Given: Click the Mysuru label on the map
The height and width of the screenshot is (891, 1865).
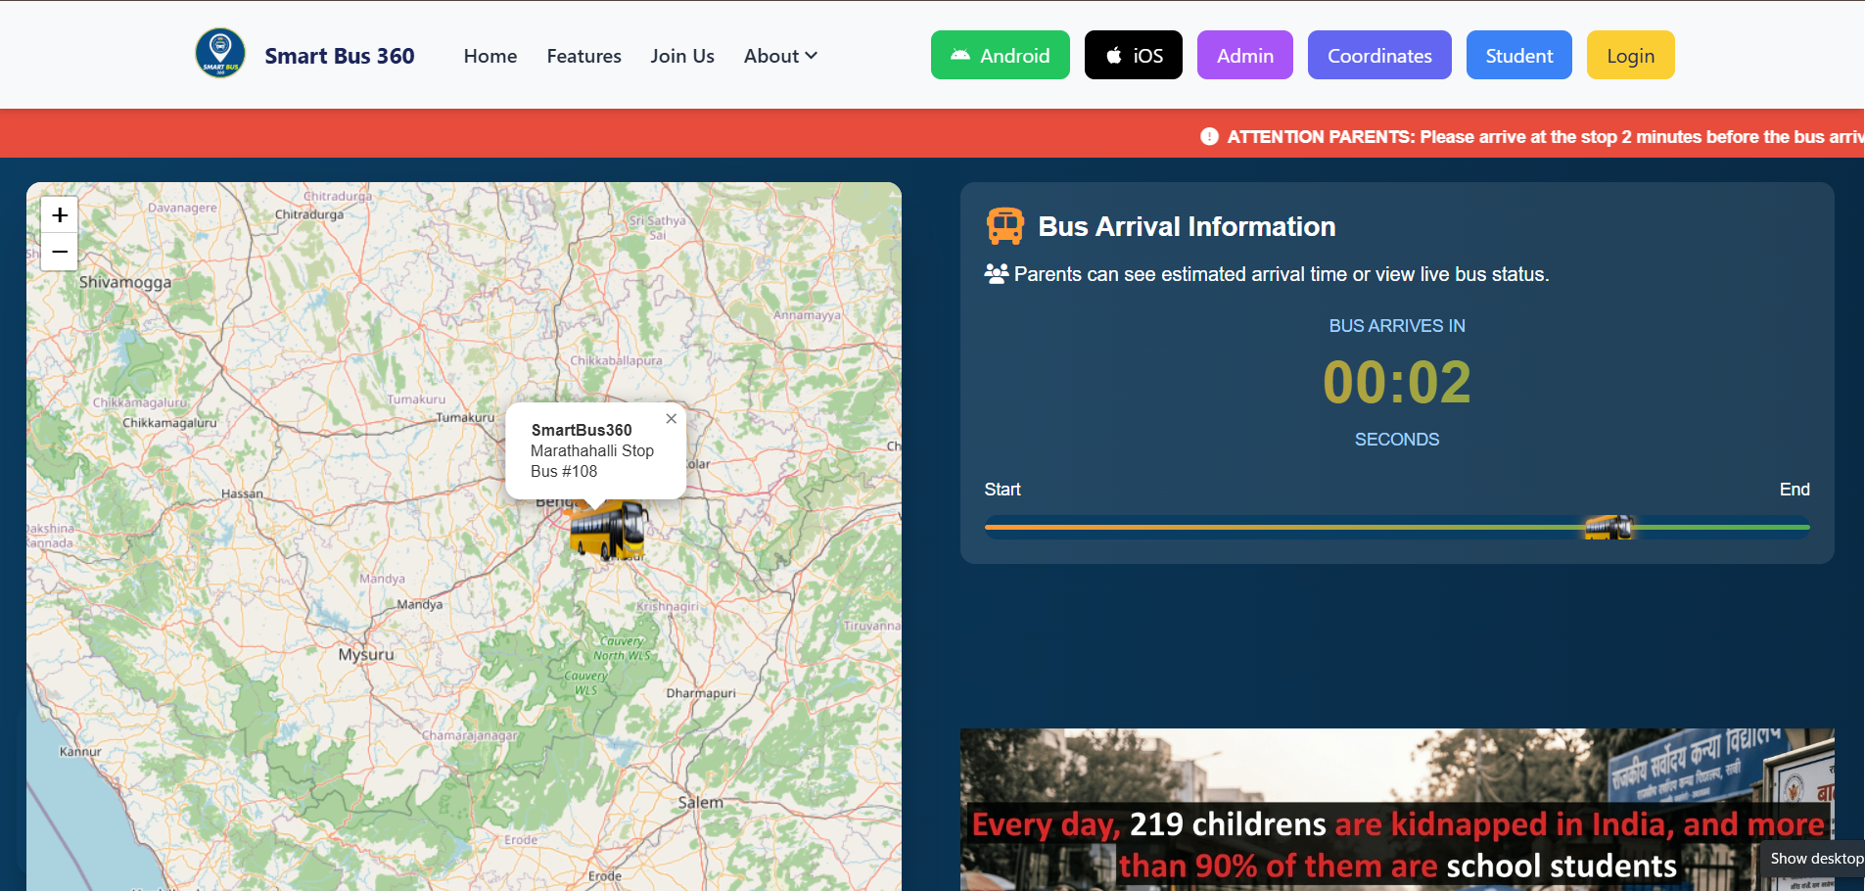Looking at the screenshot, I should click(x=366, y=655).
